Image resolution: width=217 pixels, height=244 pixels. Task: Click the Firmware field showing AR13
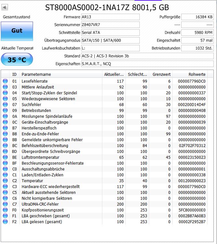pos(110,17)
